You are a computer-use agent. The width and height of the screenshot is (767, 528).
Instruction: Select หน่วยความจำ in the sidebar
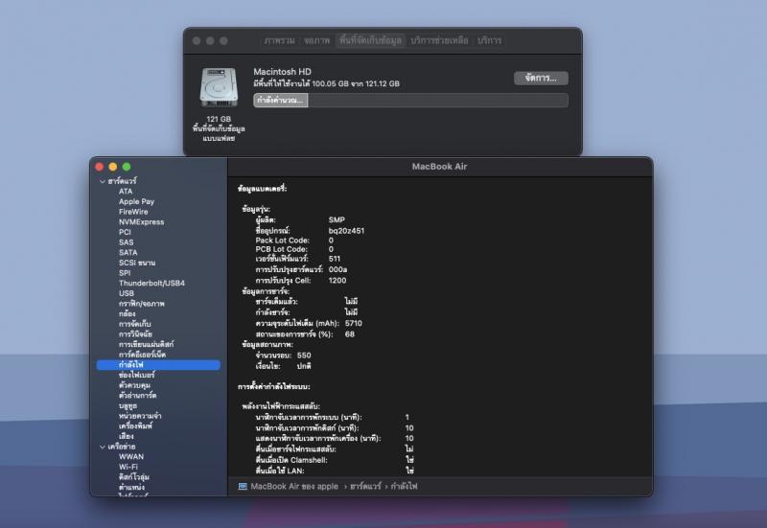coord(140,416)
